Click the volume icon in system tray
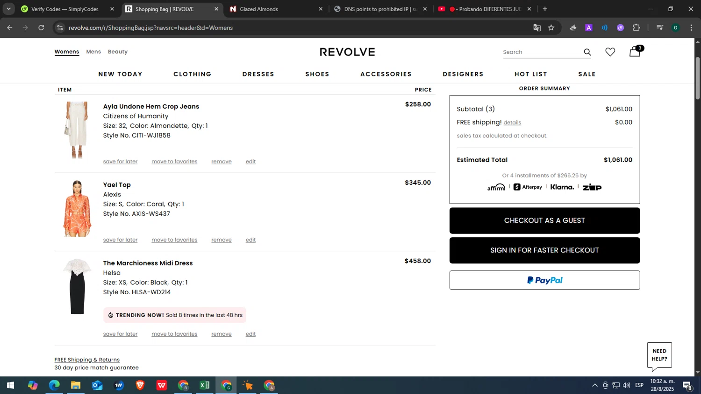The image size is (701, 394). (x=626, y=385)
